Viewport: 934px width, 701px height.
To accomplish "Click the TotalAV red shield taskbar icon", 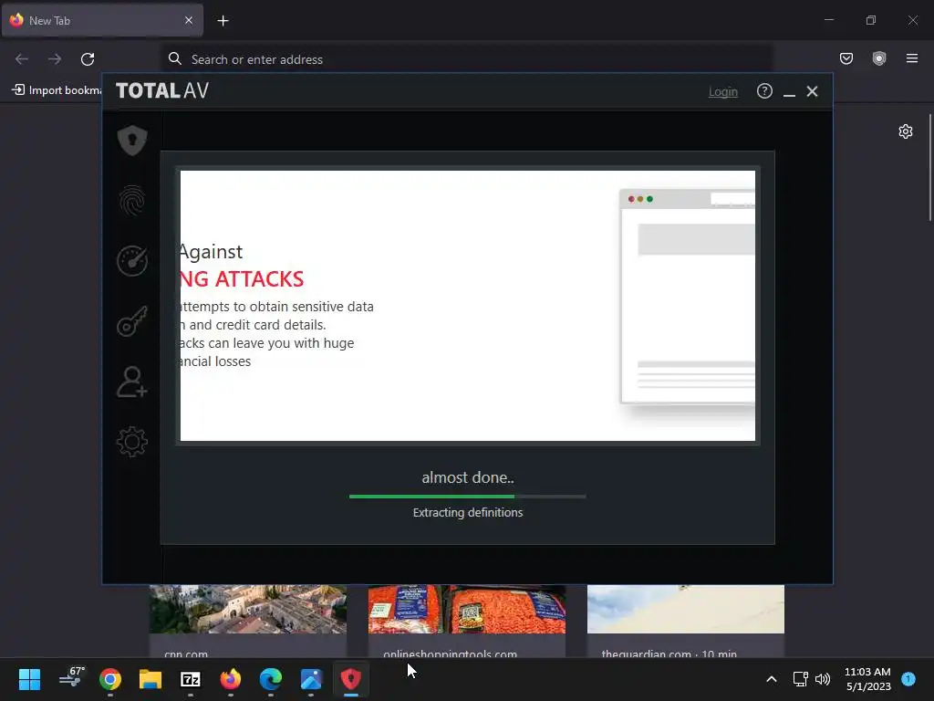I will [351, 679].
